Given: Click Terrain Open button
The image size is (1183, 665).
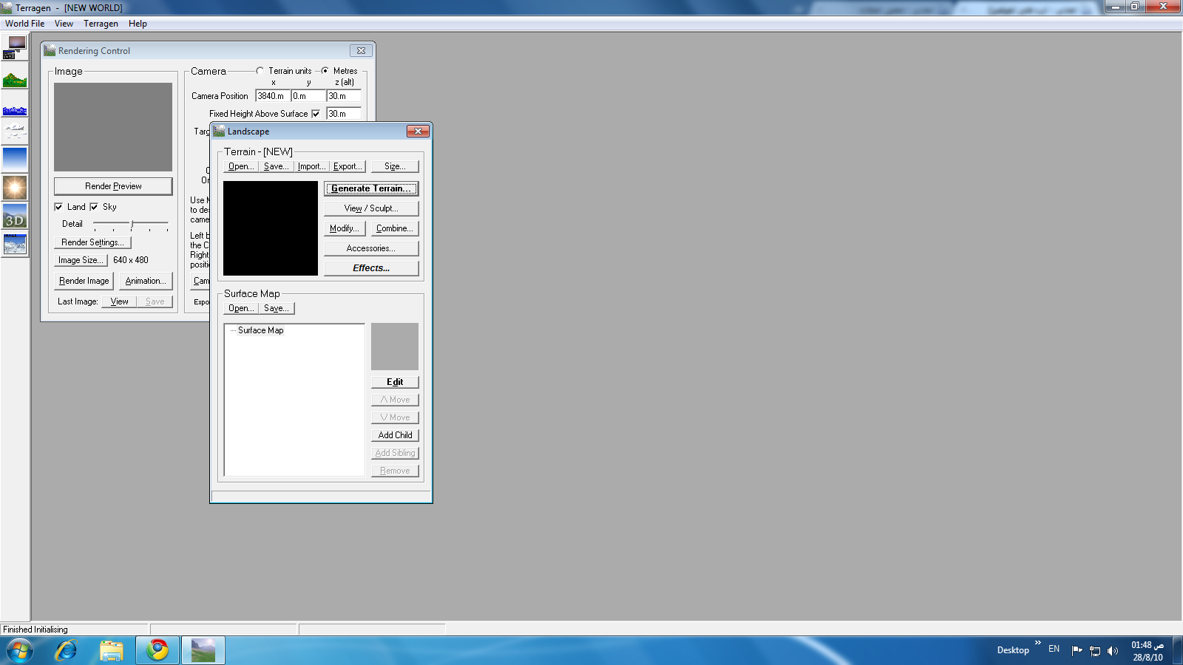Looking at the screenshot, I should 241,166.
